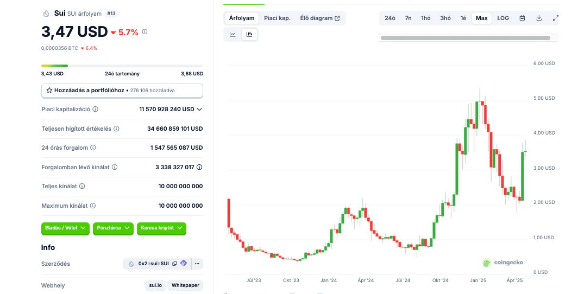Download chart data icon

point(539,18)
